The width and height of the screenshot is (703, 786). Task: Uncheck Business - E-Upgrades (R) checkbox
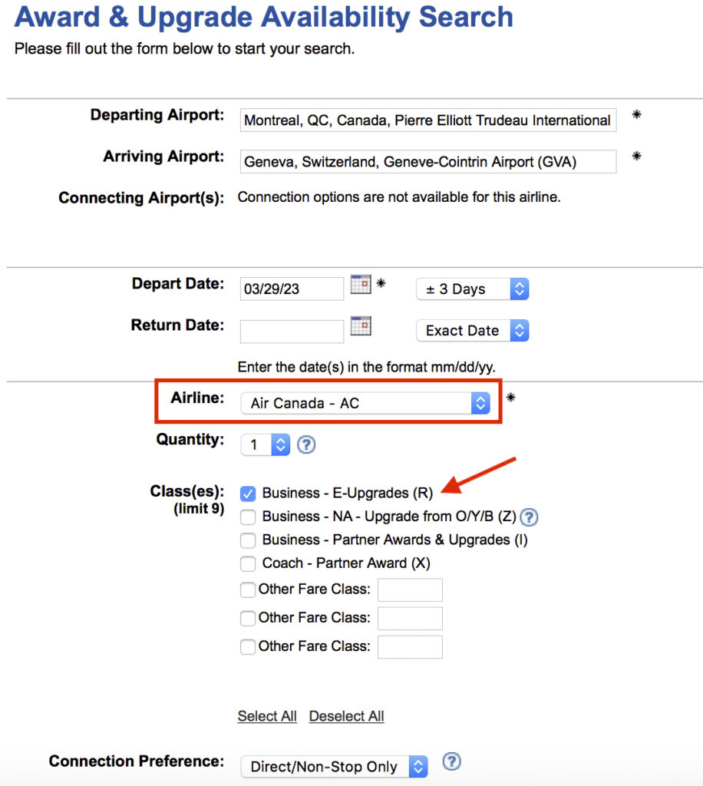(x=248, y=493)
